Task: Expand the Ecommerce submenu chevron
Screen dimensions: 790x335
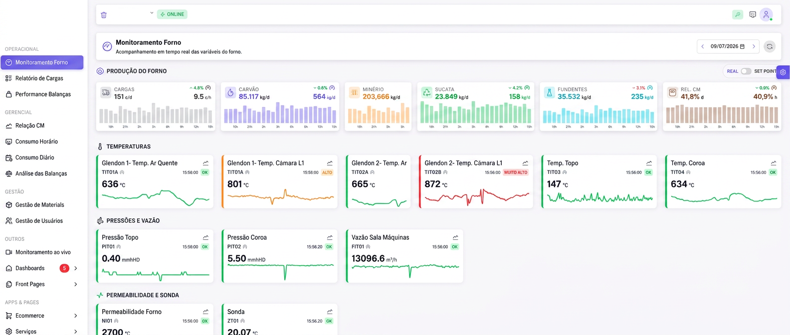Action: click(x=76, y=316)
